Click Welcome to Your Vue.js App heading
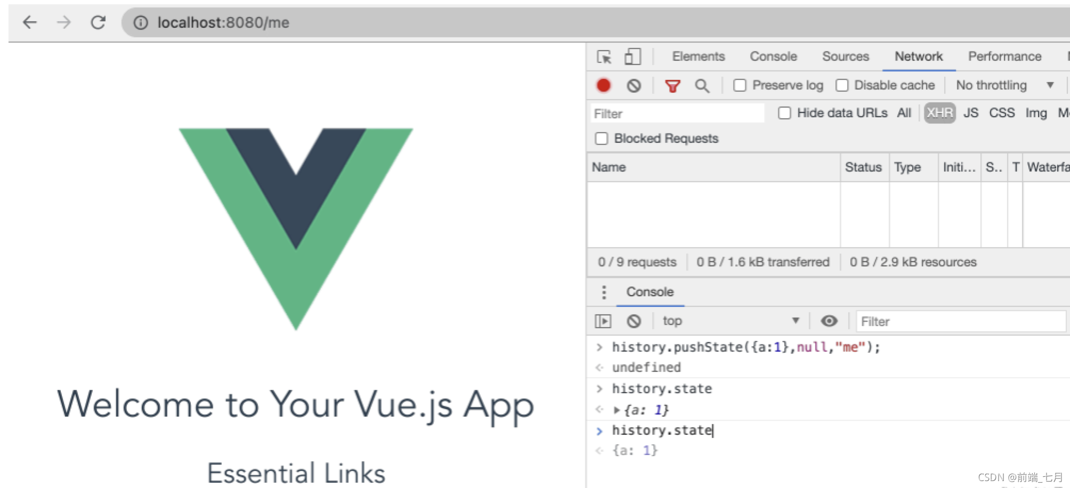This screenshot has height=488, width=1070. pyautogui.click(x=296, y=405)
